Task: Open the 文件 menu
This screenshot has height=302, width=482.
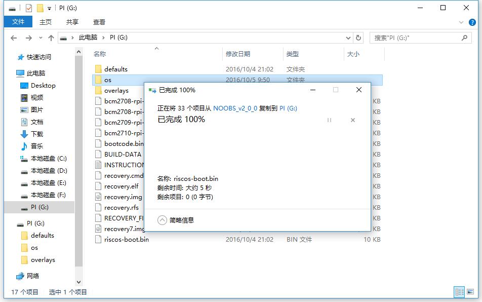Action: pos(18,22)
